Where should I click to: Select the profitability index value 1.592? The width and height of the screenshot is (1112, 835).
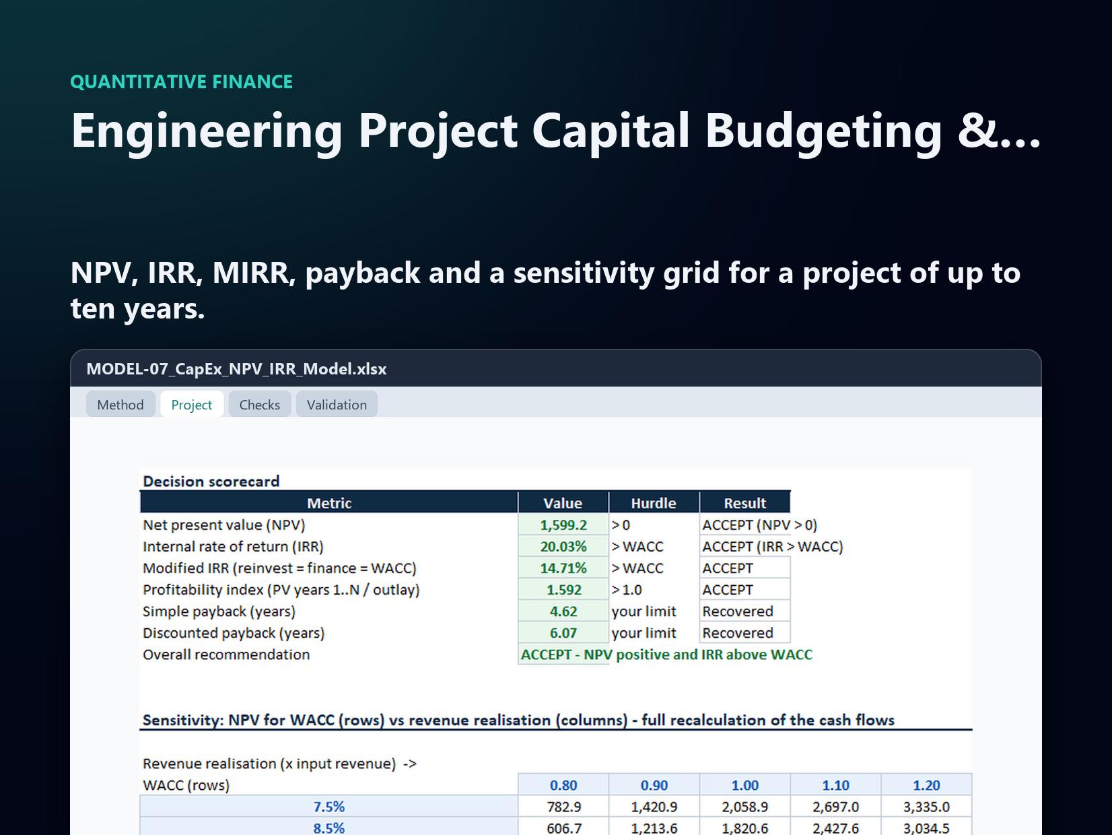point(563,589)
